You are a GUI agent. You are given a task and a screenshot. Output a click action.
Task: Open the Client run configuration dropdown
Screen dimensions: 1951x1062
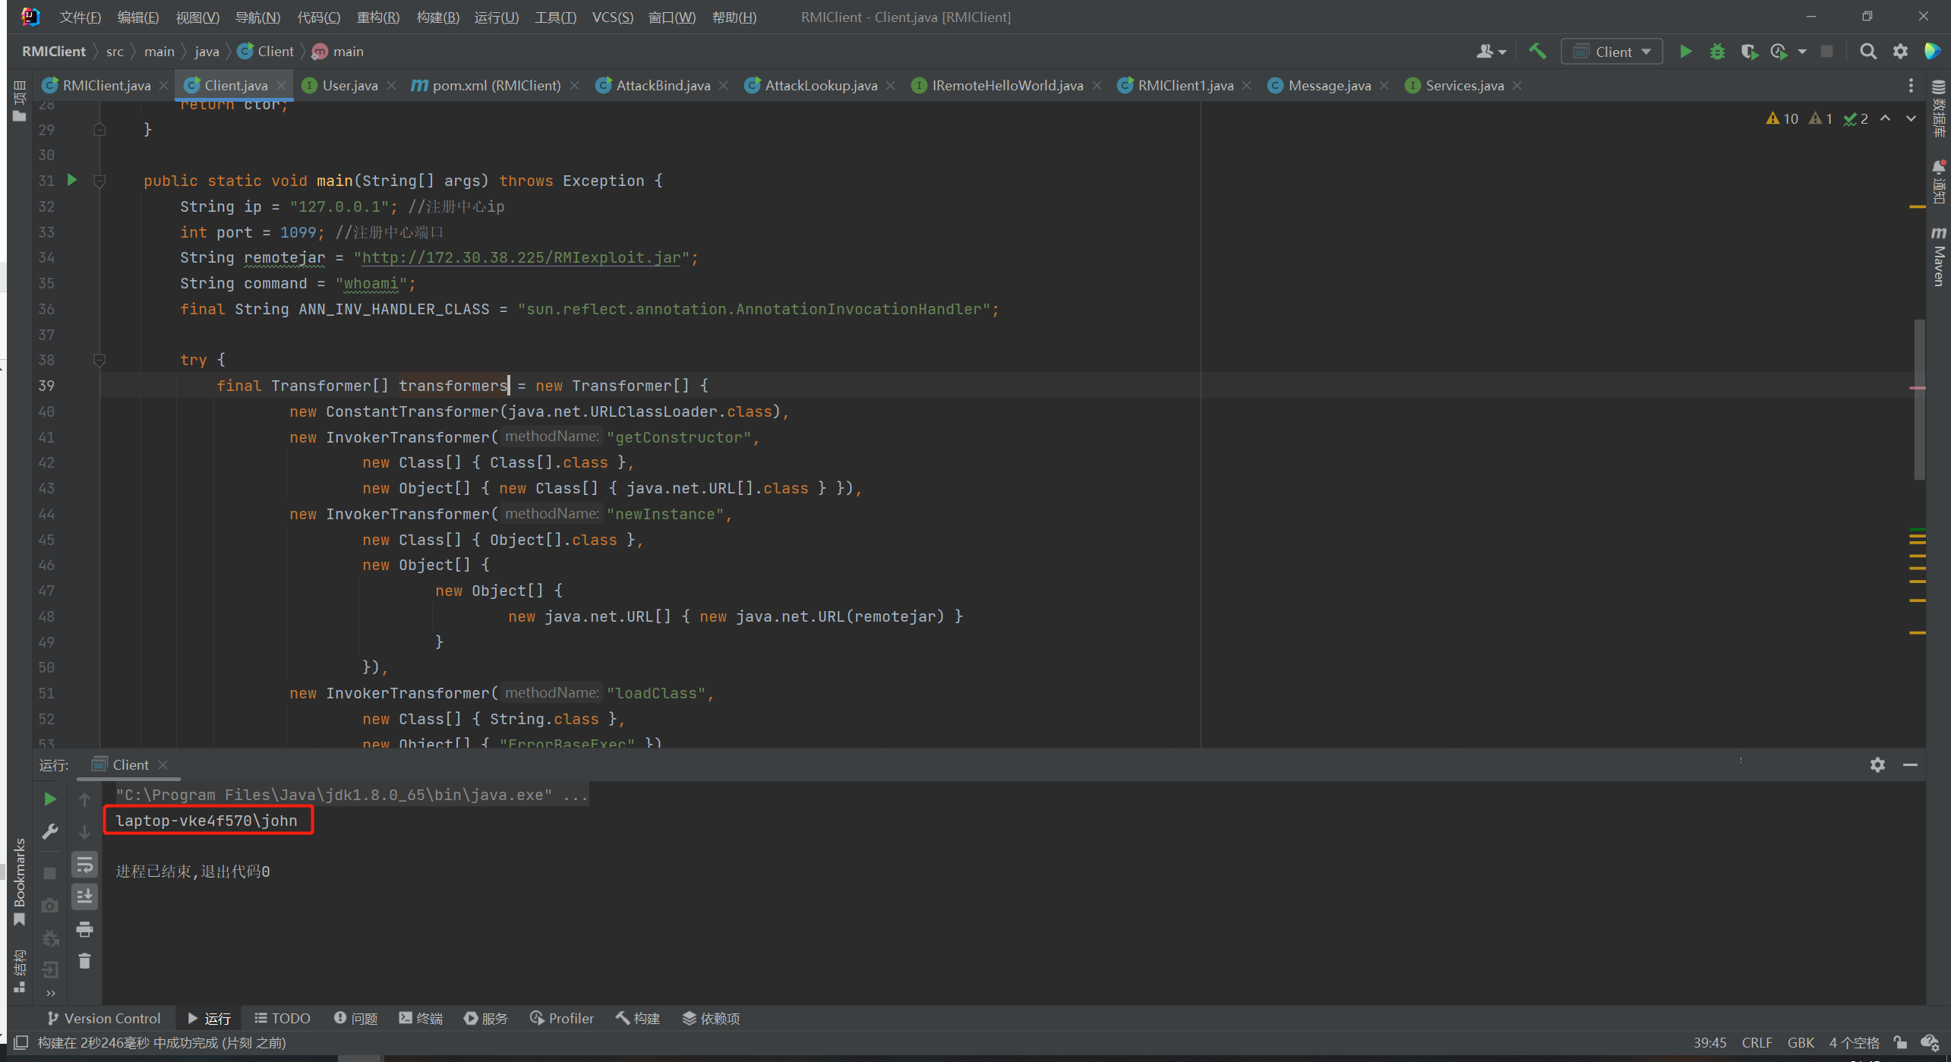(x=1612, y=52)
